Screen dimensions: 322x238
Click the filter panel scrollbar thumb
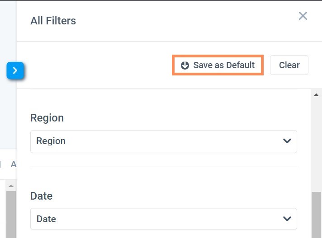pyautogui.click(x=316, y=215)
